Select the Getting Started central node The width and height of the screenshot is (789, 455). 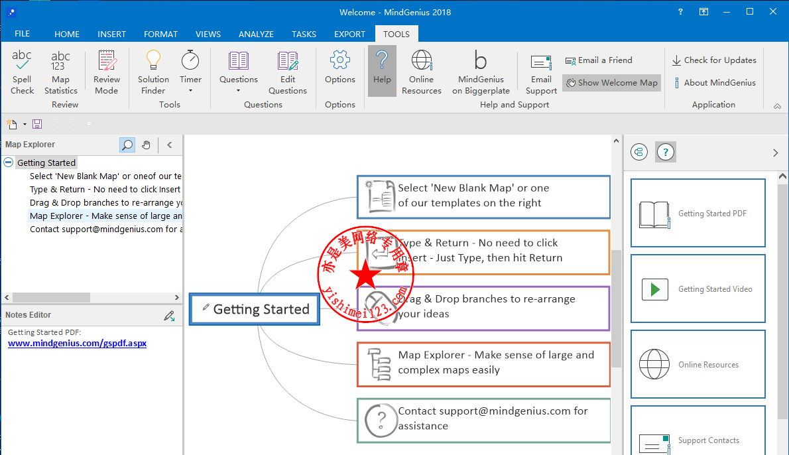click(255, 309)
